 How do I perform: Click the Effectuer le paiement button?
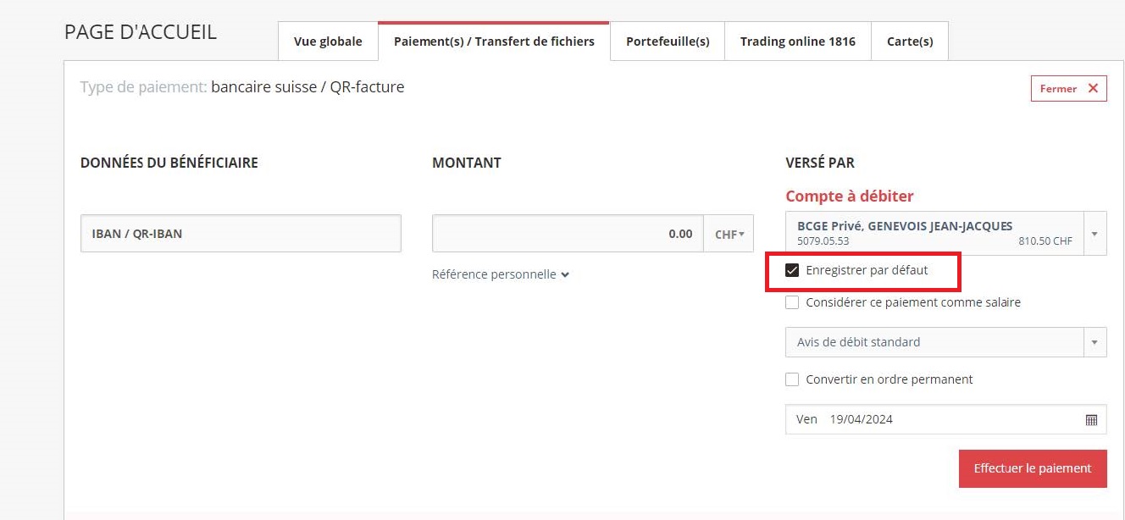point(1033,468)
